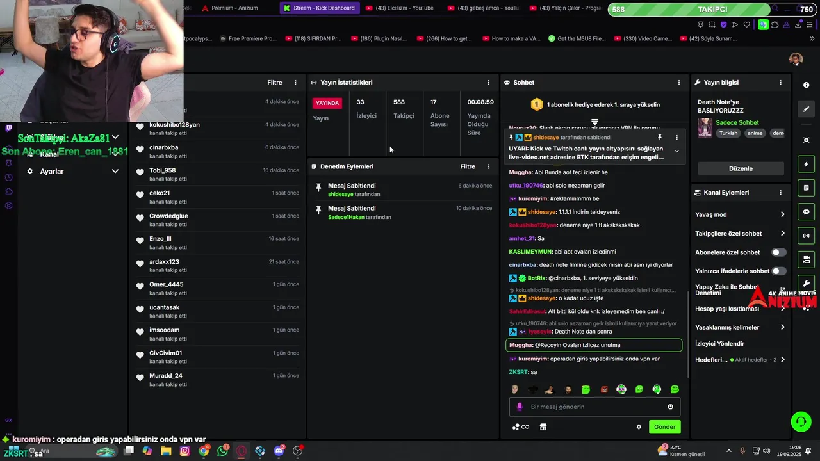
Task: Click the Bir mesaj gönderin input field
Action: click(x=594, y=407)
